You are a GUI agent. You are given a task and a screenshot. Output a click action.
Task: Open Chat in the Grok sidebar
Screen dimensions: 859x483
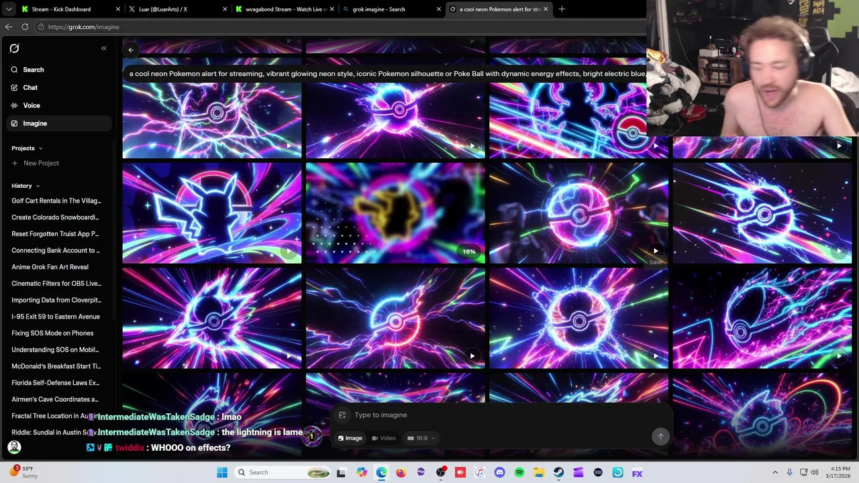(x=59, y=88)
